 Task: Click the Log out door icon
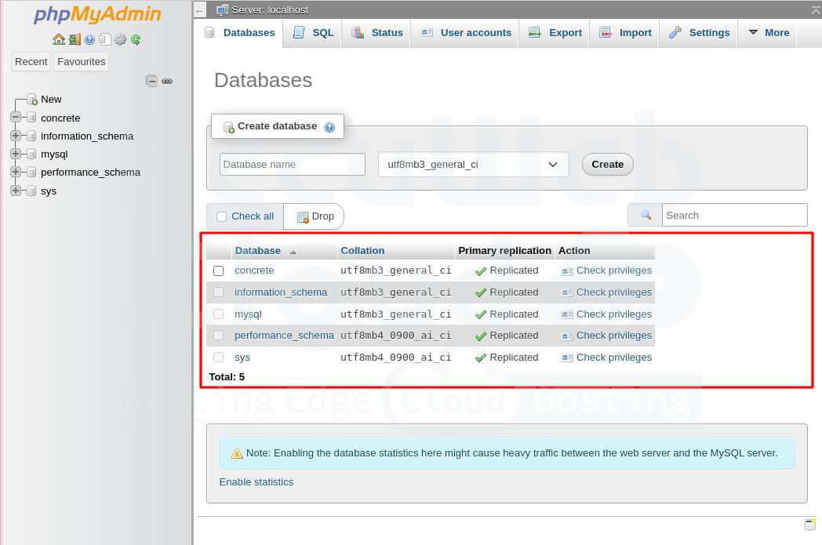(x=75, y=39)
